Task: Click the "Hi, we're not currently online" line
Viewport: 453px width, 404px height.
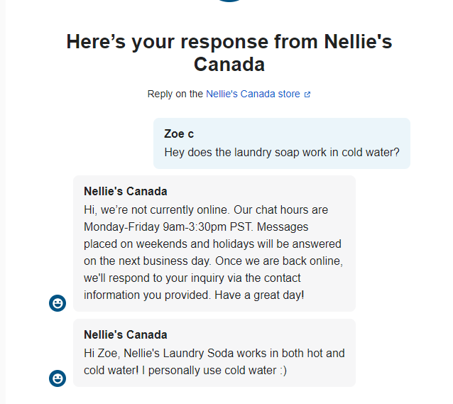Action: pyautogui.click(x=206, y=210)
